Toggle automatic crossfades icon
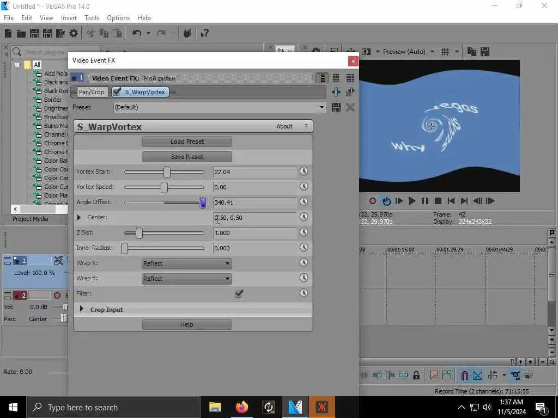Viewport: 558px width, 418px height. (478, 376)
